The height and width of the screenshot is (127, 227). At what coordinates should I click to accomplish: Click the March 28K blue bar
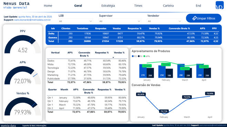click(181, 71)
